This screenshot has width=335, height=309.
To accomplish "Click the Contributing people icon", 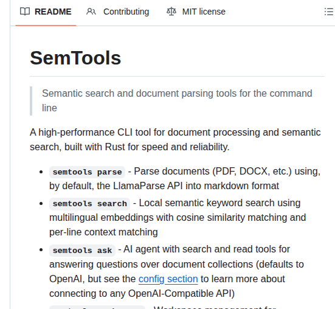I will [x=91, y=12].
